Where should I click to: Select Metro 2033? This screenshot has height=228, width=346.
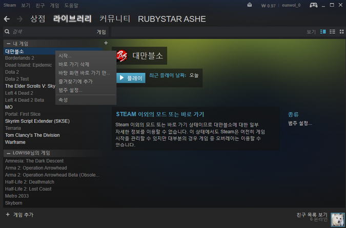click(17, 196)
